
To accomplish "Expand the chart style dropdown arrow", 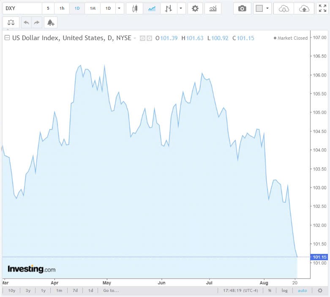I will [181, 8].
